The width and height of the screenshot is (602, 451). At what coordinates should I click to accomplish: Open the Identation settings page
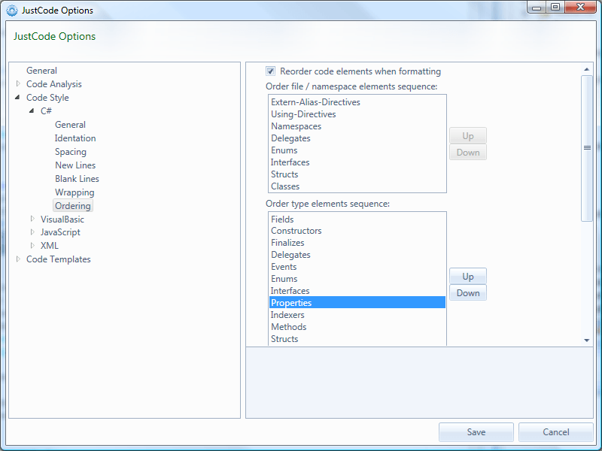pyautogui.click(x=75, y=138)
